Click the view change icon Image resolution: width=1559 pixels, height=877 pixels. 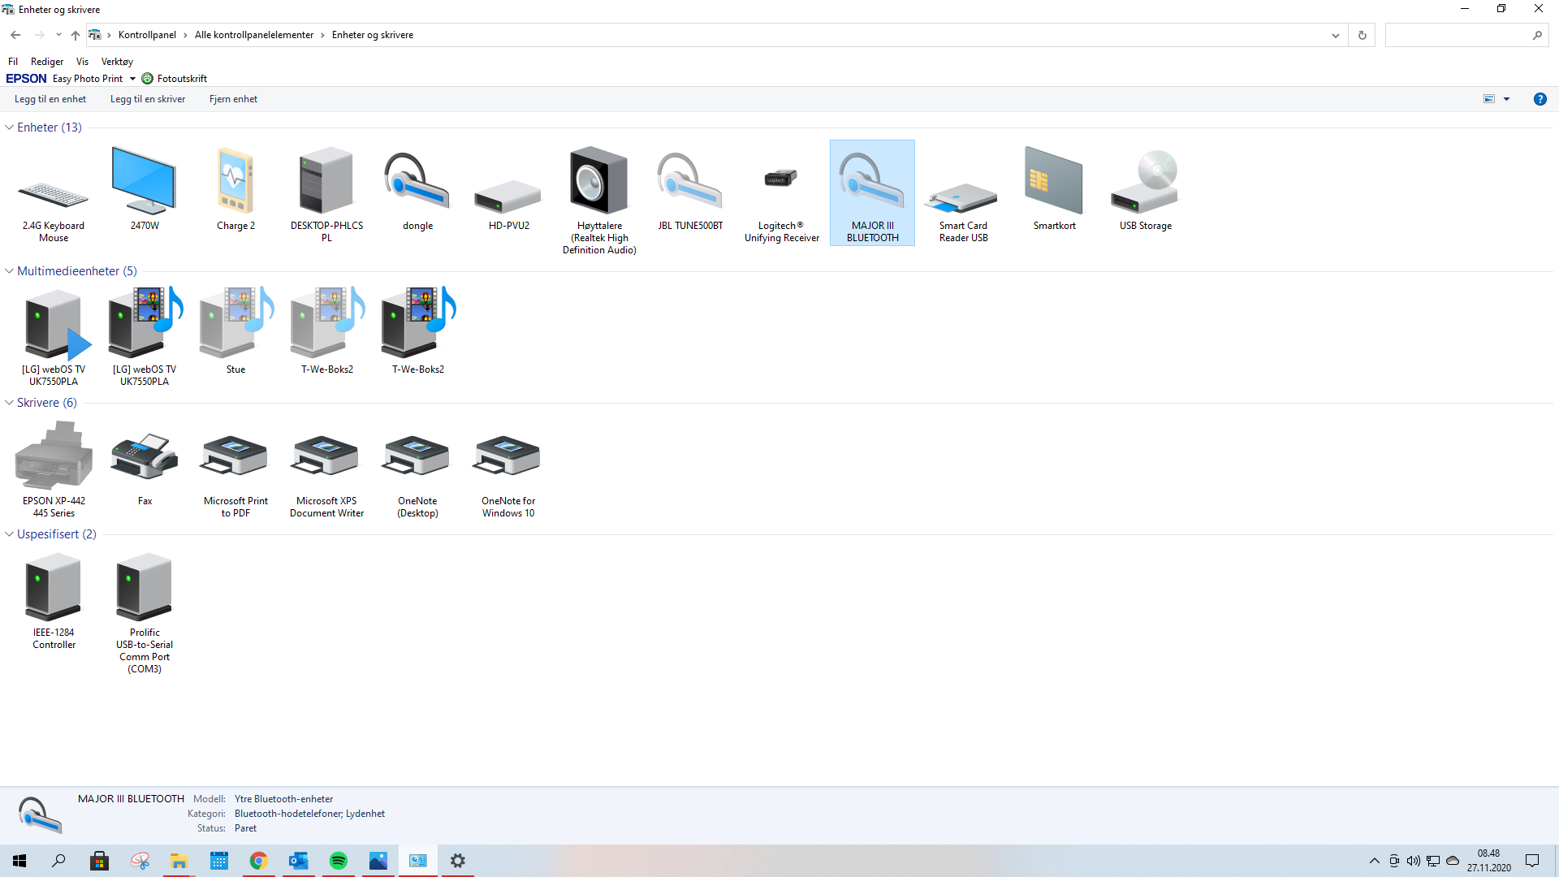1489,99
